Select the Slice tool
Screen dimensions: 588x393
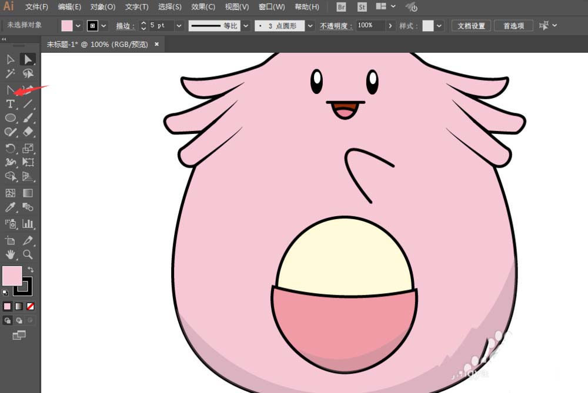[28, 240]
